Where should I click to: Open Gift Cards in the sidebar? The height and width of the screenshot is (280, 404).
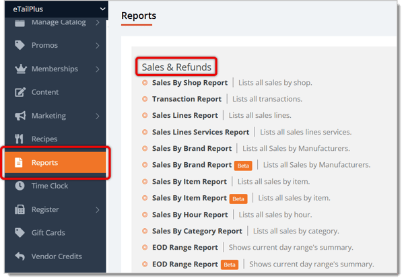(x=55, y=233)
